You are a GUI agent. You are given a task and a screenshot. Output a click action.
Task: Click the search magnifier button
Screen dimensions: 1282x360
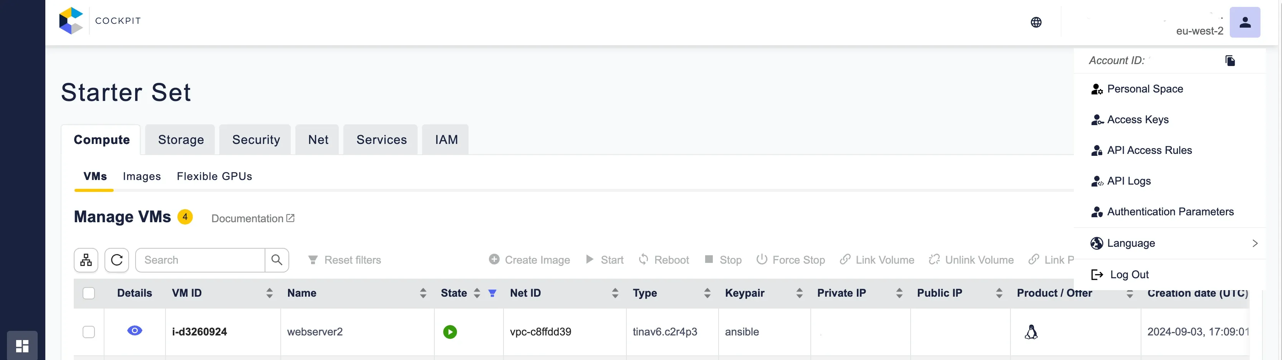pos(277,260)
